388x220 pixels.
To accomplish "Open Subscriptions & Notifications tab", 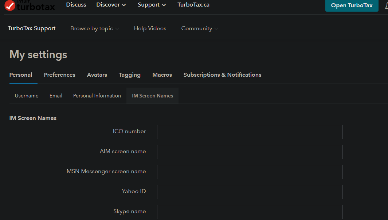I will coord(223,75).
